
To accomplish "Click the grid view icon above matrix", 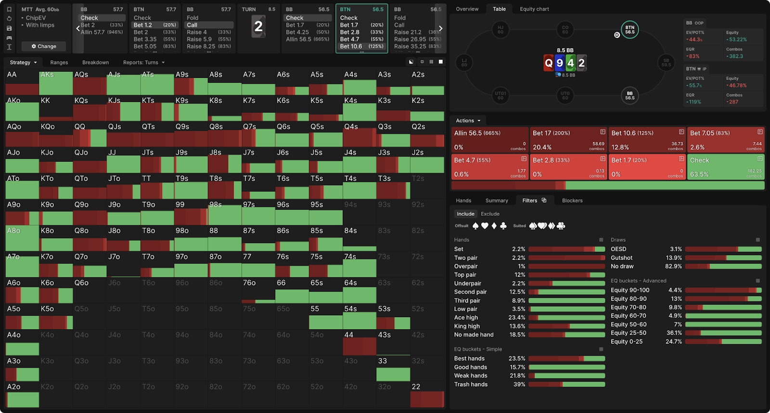I will [x=431, y=62].
